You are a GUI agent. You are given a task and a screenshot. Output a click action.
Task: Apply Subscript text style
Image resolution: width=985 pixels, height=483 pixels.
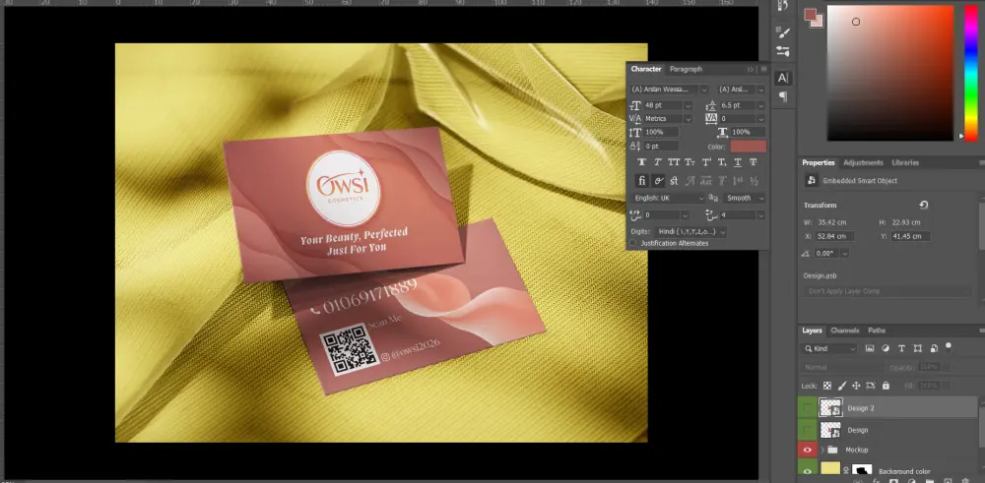(x=722, y=162)
